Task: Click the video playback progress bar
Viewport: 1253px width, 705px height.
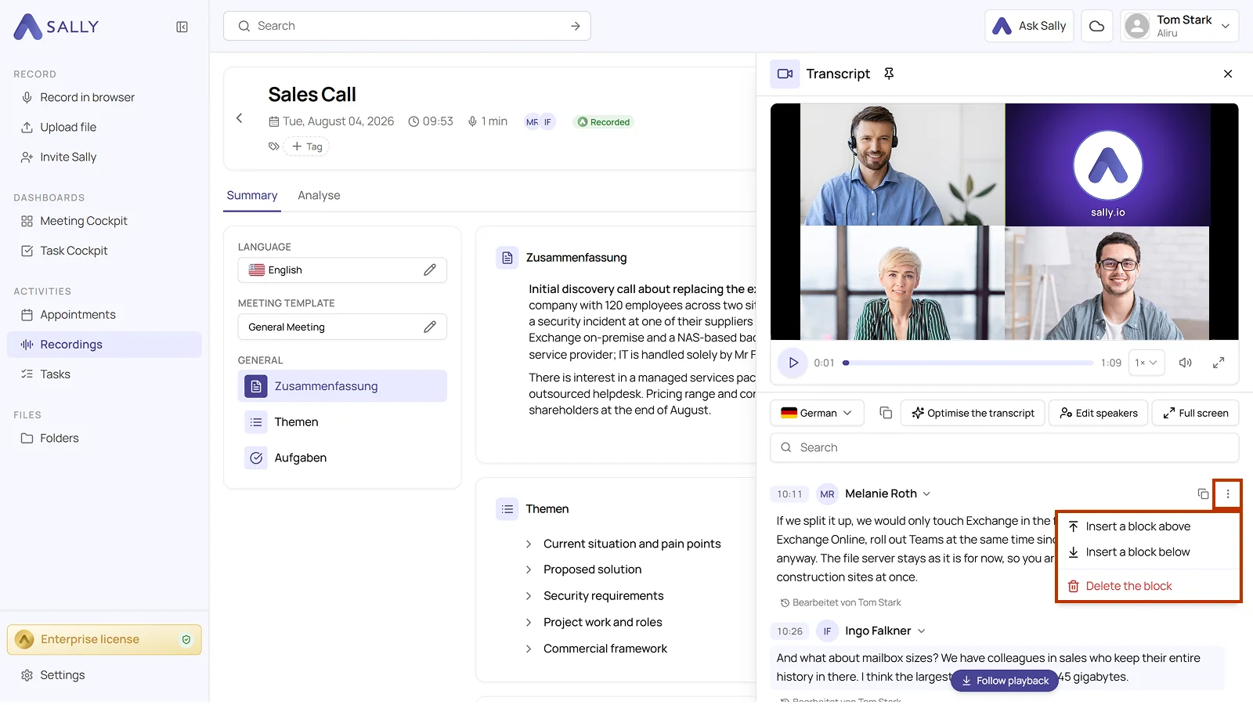Action: coord(968,363)
